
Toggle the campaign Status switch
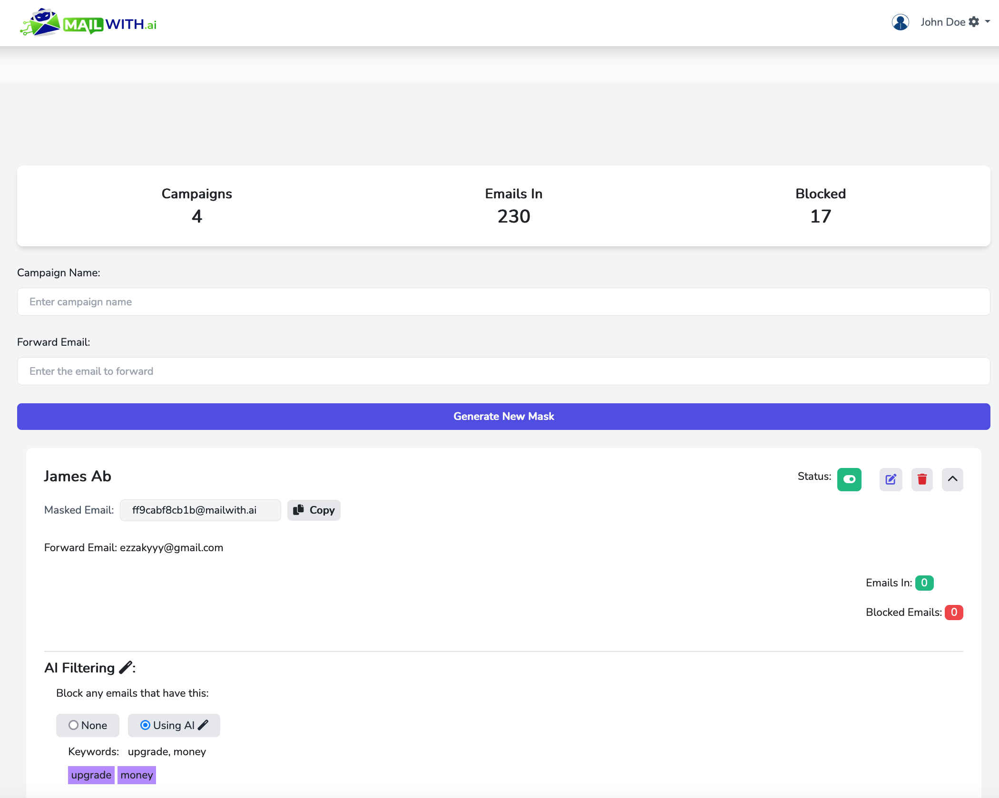coord(849,479)
